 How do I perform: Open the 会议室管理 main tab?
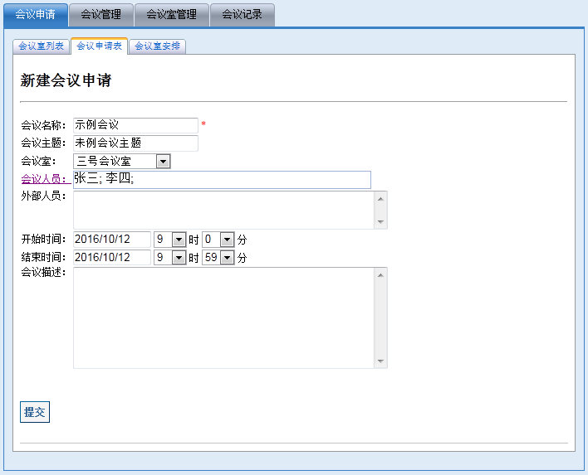point(171,15)
